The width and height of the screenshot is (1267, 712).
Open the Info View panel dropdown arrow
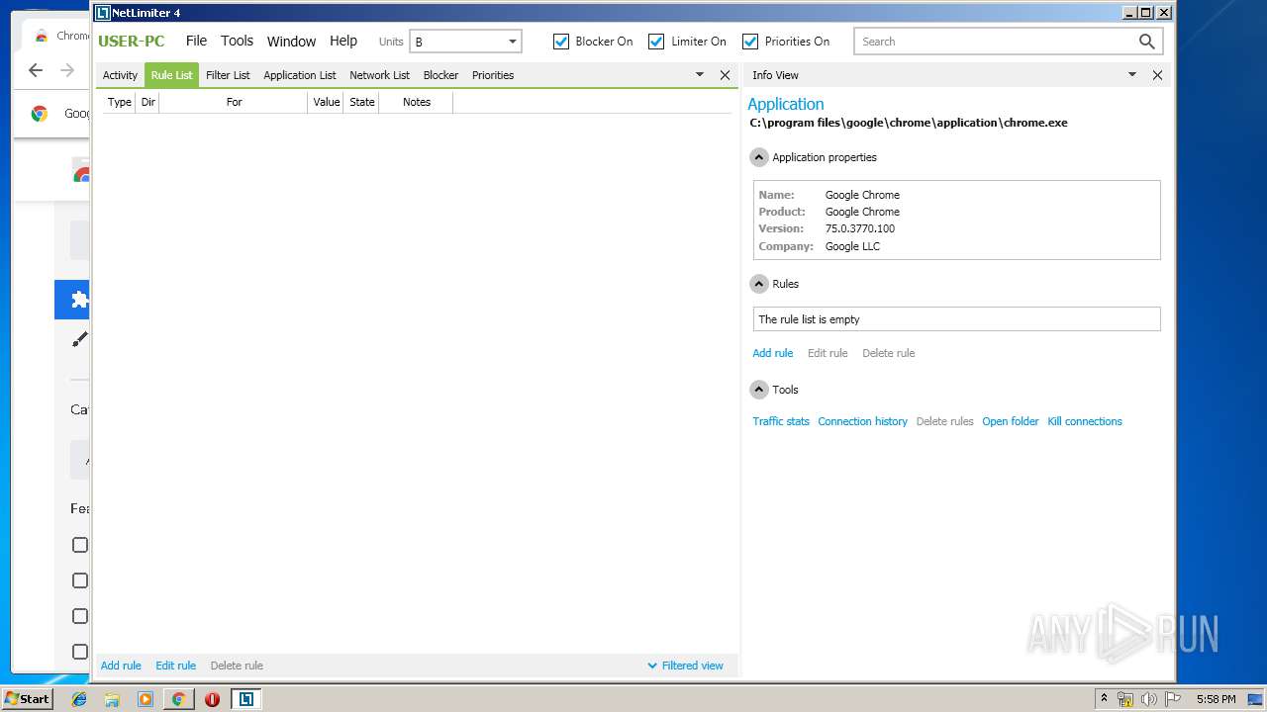(x=1132, y=75)
